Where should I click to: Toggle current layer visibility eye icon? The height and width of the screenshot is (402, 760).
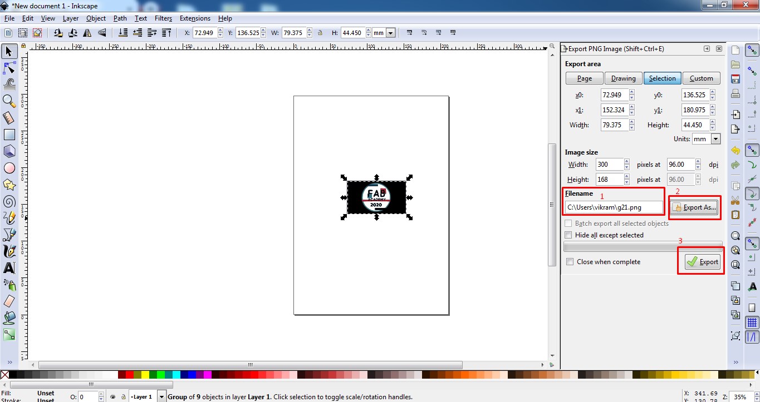pyautogui.click(x=112, y=397)
